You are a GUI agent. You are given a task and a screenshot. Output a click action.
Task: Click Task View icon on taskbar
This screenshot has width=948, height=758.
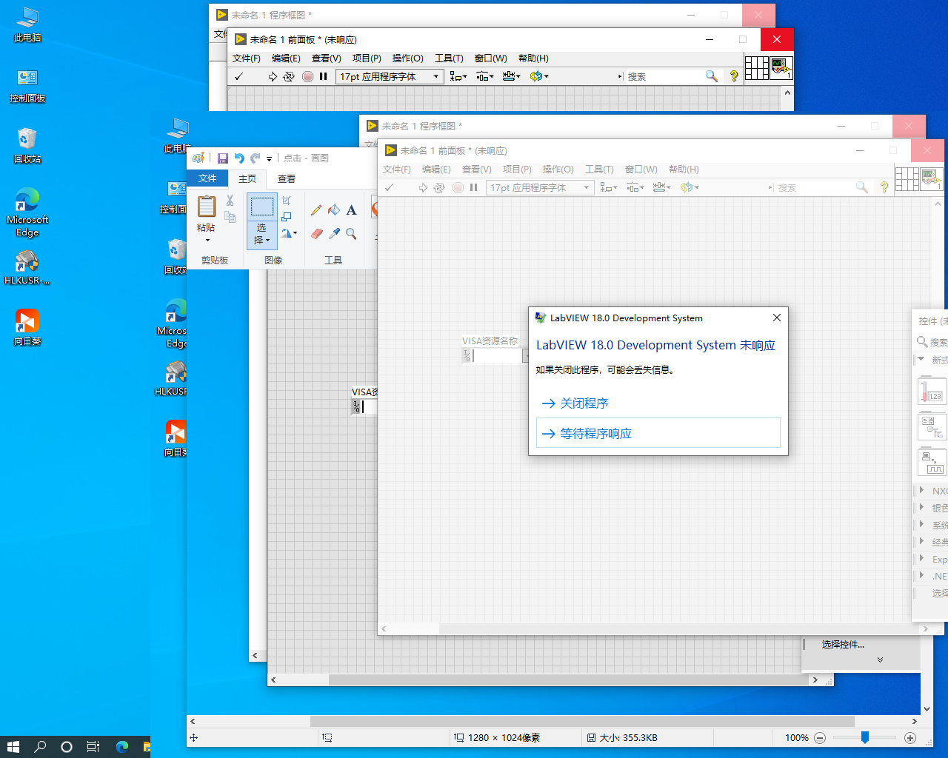point(93,747)
